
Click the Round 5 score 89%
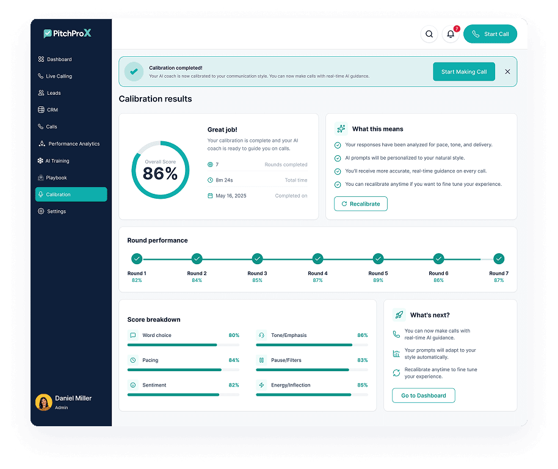tap(378, 281)
